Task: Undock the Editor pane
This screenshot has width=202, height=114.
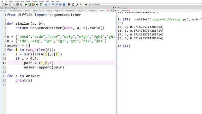Action: click(x=114, y=8)
